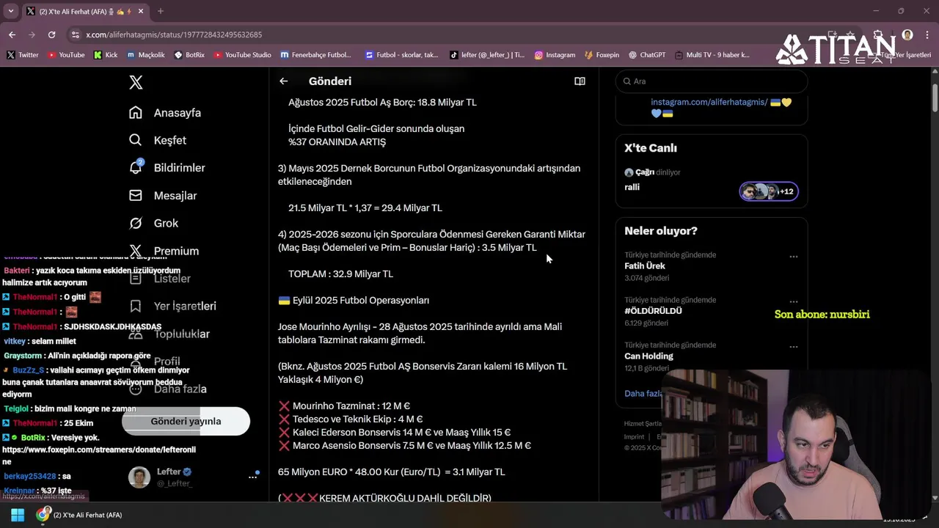This screenshot has width=939, height=528.
Task: Go back with Gönderi arrow
Action: tap(284, 81)
